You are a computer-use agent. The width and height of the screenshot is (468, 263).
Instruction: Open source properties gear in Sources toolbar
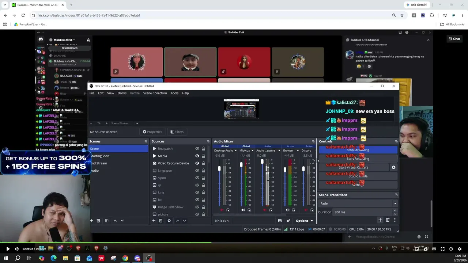(169, 221)
